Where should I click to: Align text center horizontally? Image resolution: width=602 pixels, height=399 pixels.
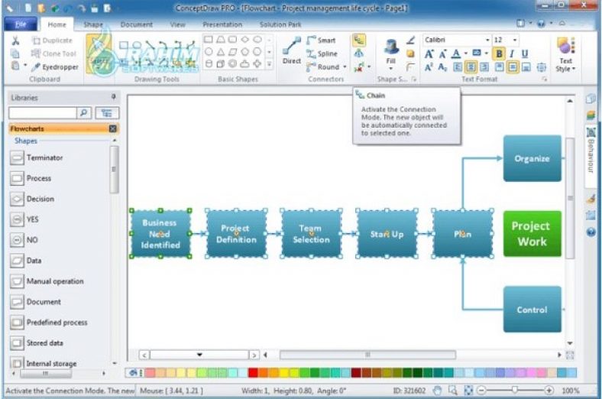(471, 67)
